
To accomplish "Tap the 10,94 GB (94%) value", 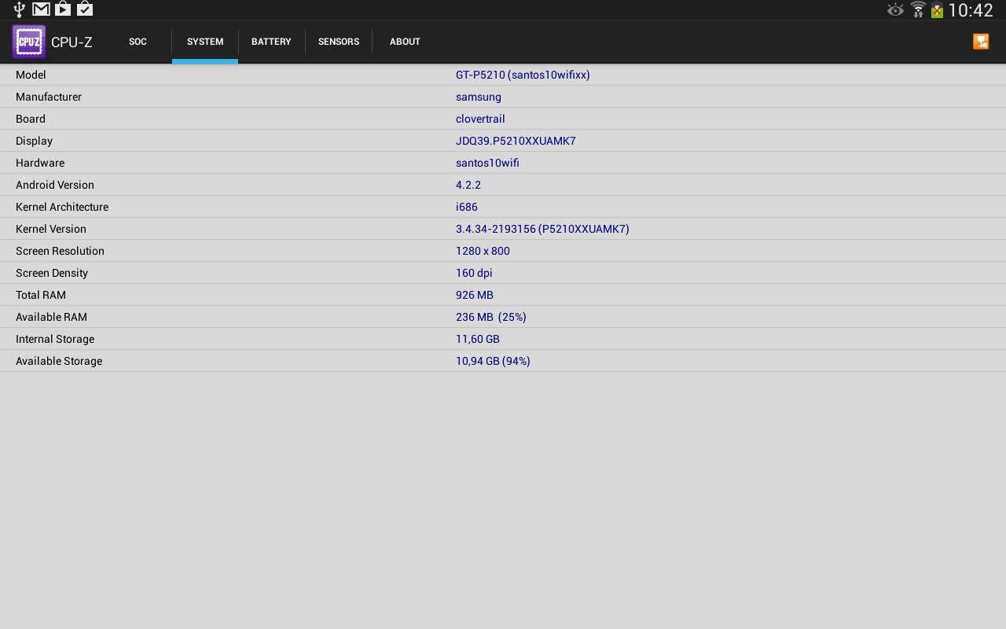I will (493, 361).
